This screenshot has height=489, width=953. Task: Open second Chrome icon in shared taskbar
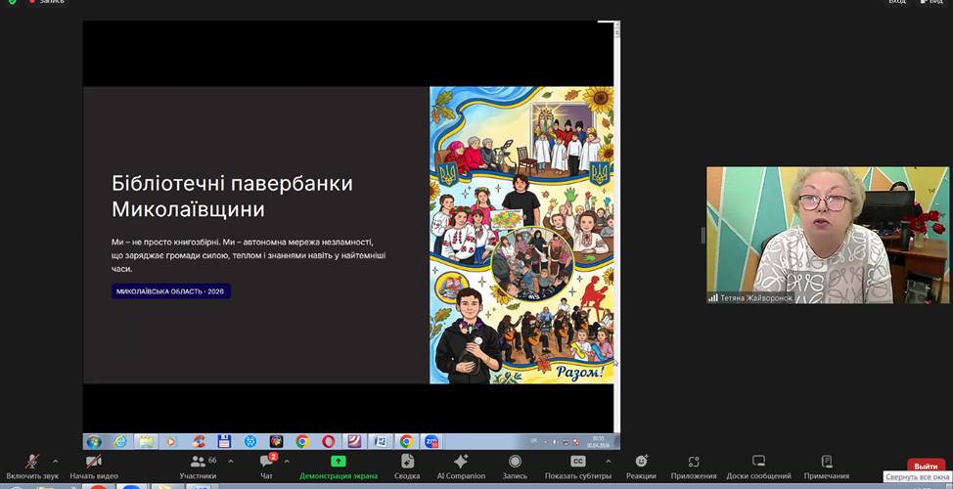pyautogui.click(x=407, y=442)
